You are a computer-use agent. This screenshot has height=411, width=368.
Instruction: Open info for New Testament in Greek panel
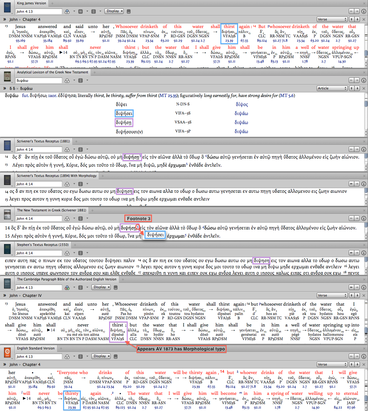pyautogui.click(x=364, y=218)
